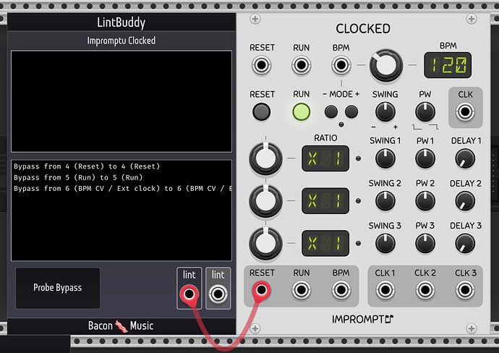The image size is (499, 353).
Task: Click the second row ratio knob
Action: coord(265,201)
